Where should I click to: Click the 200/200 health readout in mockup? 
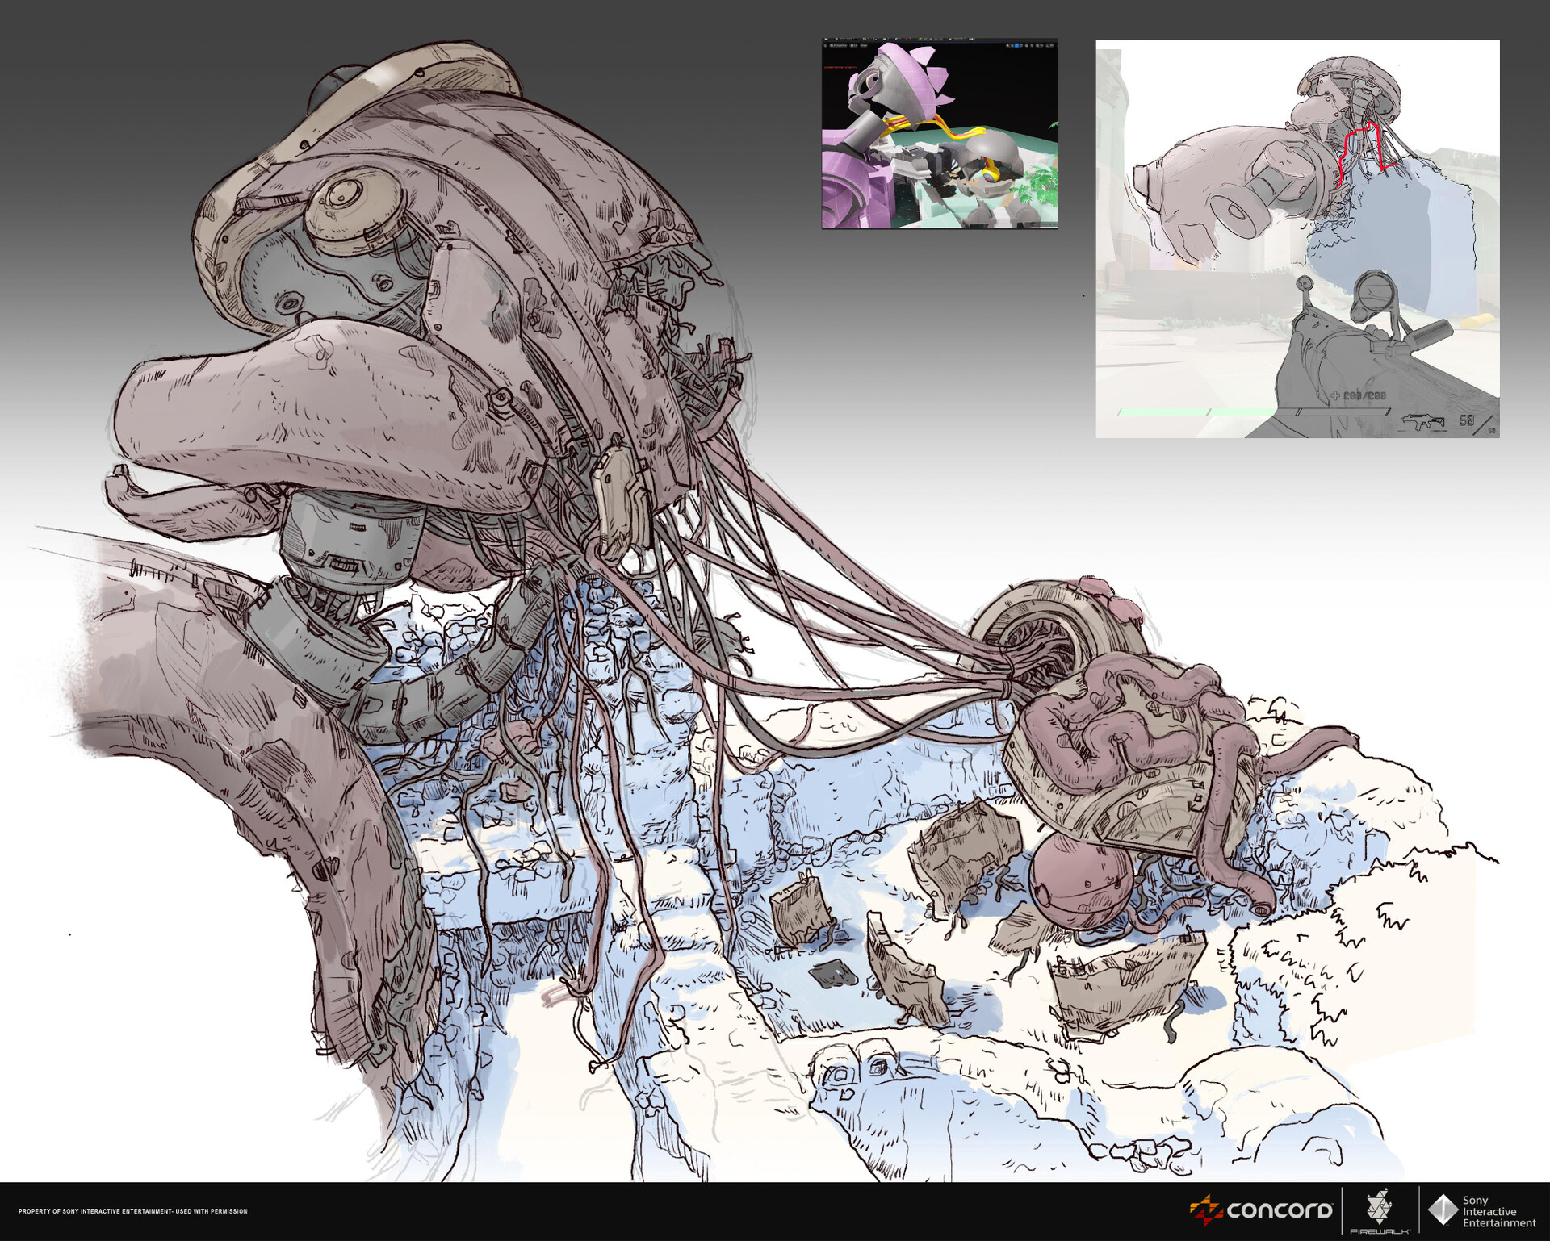click(1359, 395)
